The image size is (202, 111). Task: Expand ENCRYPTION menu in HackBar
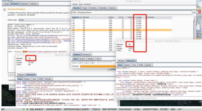(x=151, y=109)
